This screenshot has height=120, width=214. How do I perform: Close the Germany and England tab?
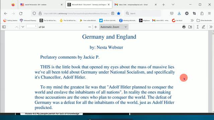pyautogui.click(x=109, y=5)
